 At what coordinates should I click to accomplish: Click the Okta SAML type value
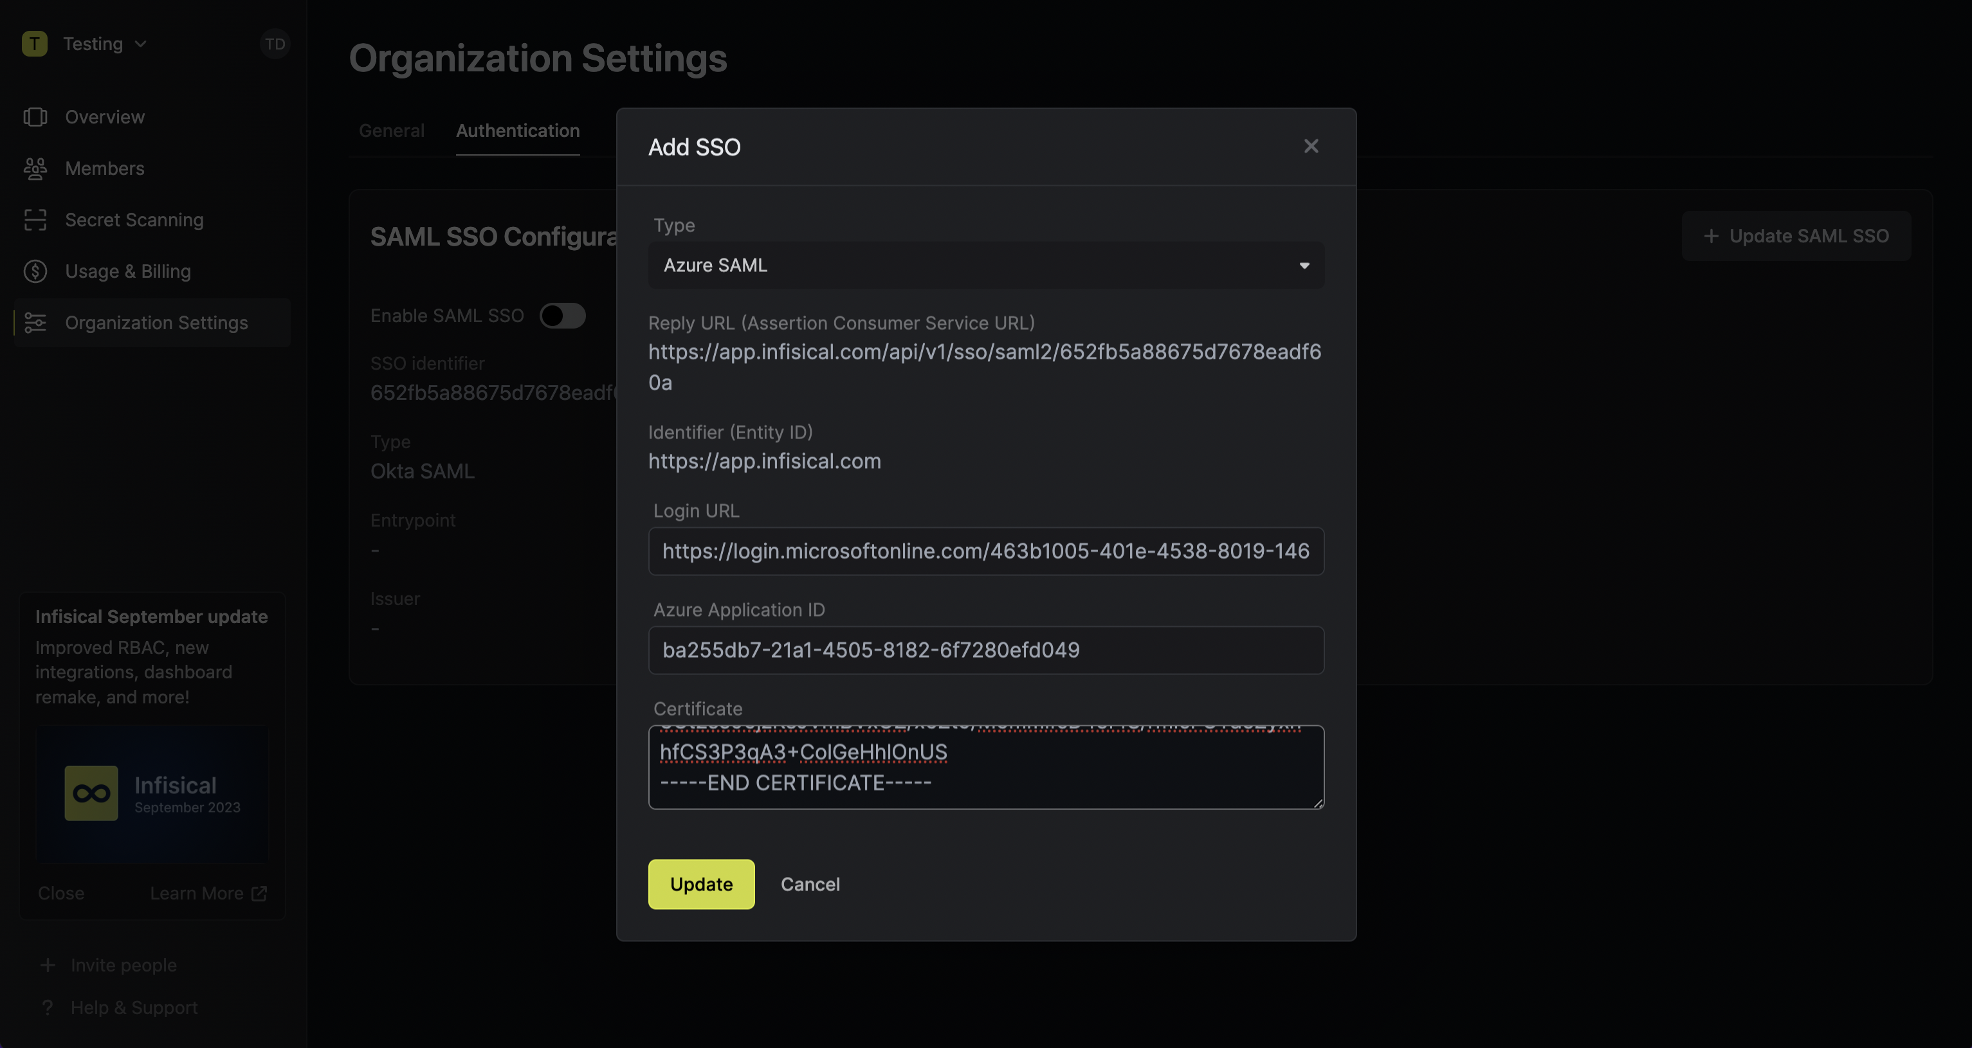[423, 471]
